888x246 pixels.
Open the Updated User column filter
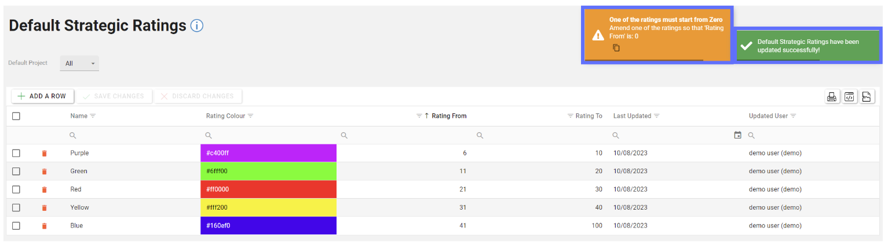click(x=793, y=116)
